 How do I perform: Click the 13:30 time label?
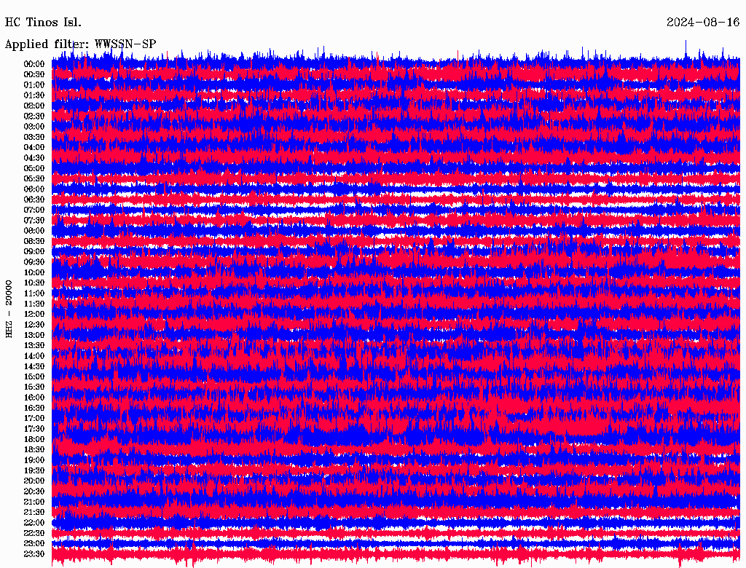pyautogui.click(x=34, y=346)
